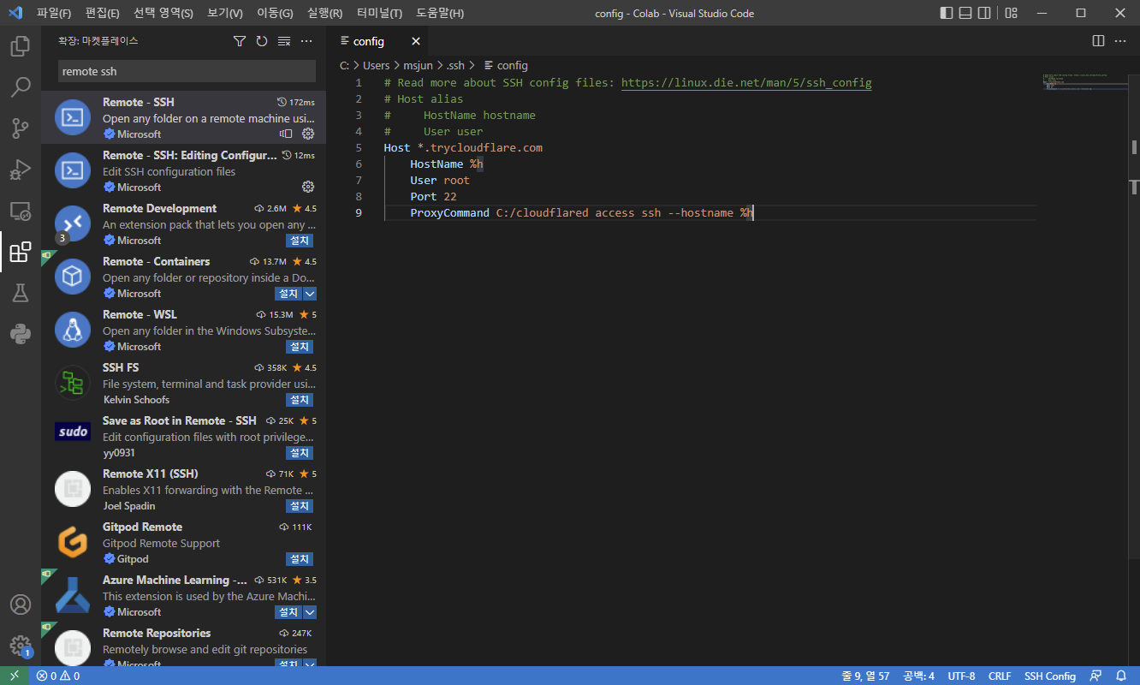Click line and column indicator 줄 9, 열 57
This screenshot has width=1140, height=685.
(865, 676)
